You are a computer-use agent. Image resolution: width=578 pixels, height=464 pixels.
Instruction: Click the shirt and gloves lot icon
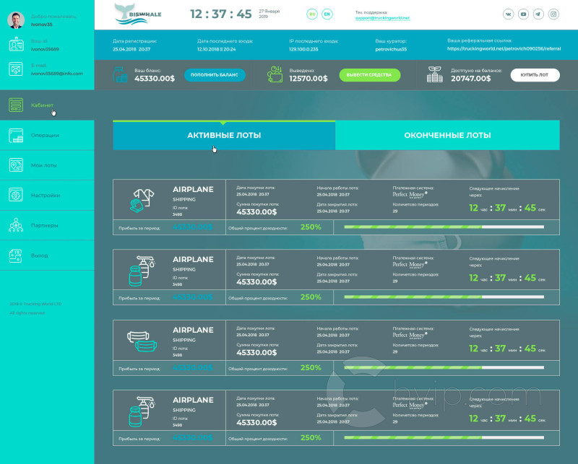[x=142, y=201]
